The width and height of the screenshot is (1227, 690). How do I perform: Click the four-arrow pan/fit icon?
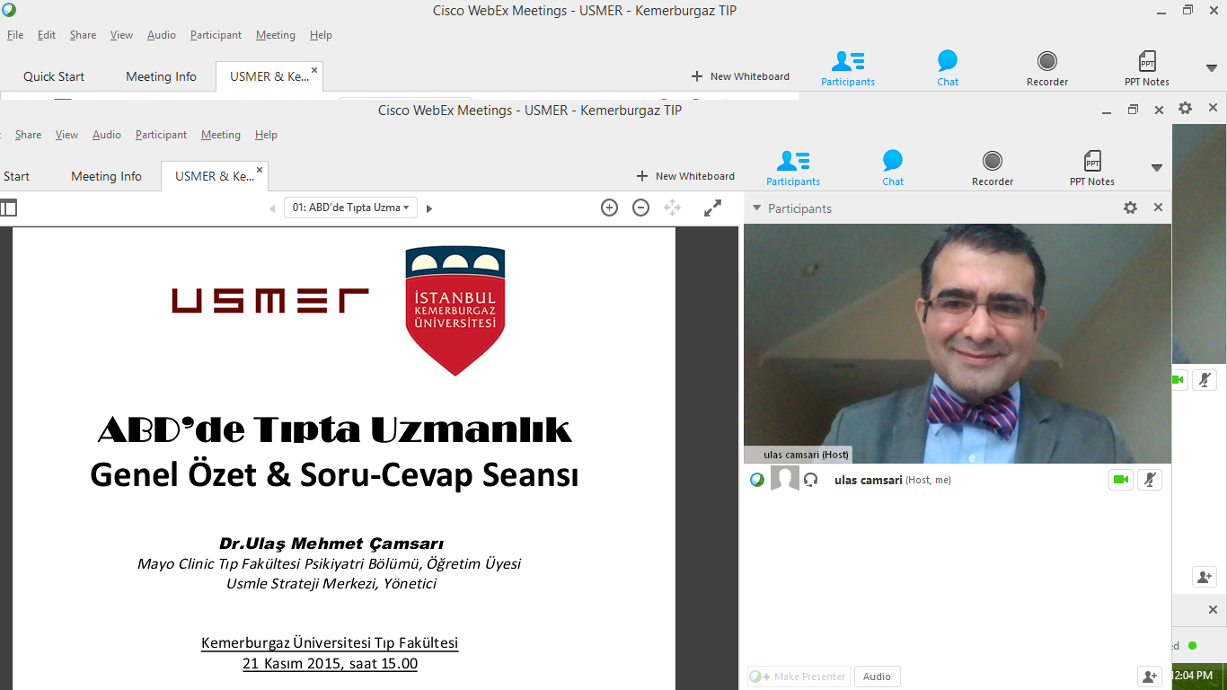pyautogui.click(x=672, y=208)
